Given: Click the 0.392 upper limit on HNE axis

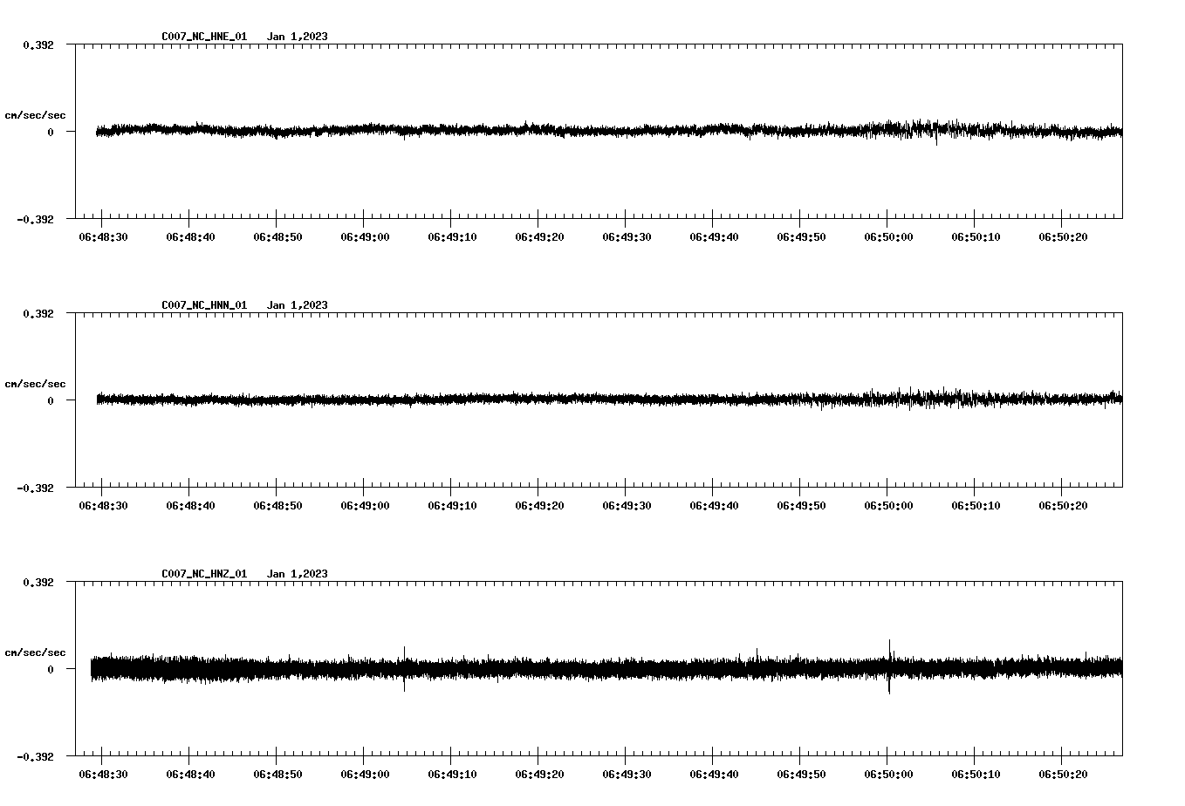Looking at the screenshot, I should pyautogui.click(x=38, y=44).
